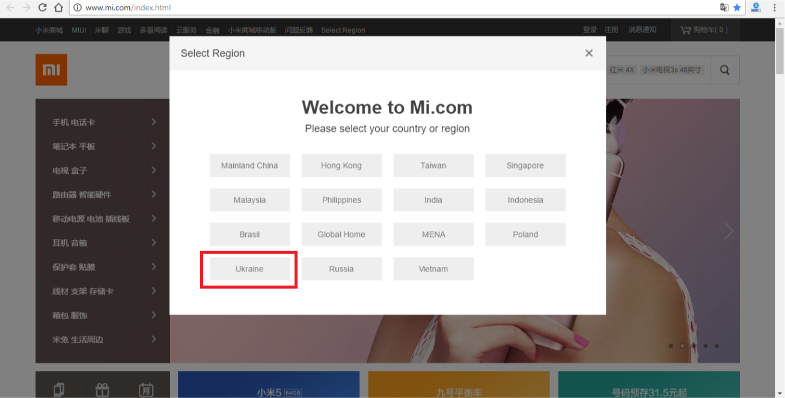Viewport: 785px width, 398px height.
Task: Click the search magnifier icon
Action: (x=724, y=70)
